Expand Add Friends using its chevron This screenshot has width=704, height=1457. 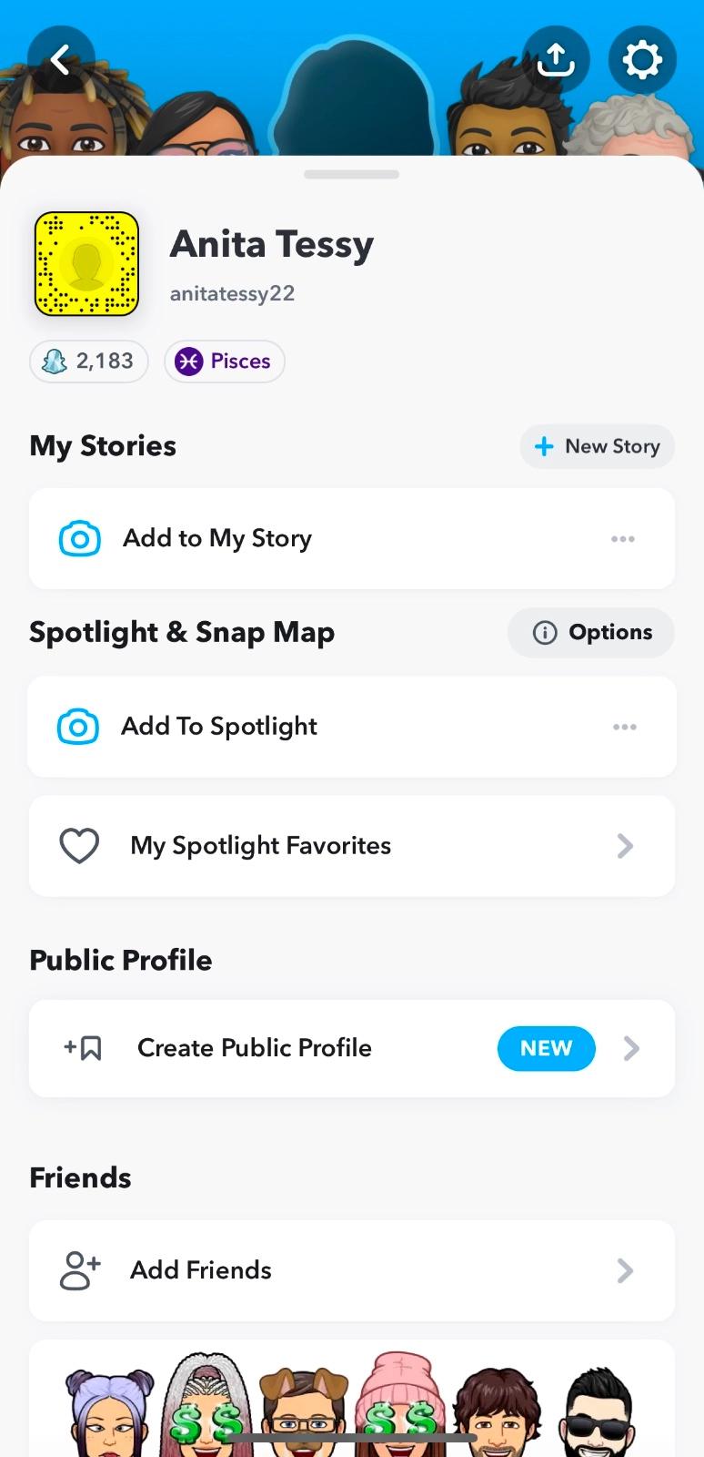click(625, 1270)
